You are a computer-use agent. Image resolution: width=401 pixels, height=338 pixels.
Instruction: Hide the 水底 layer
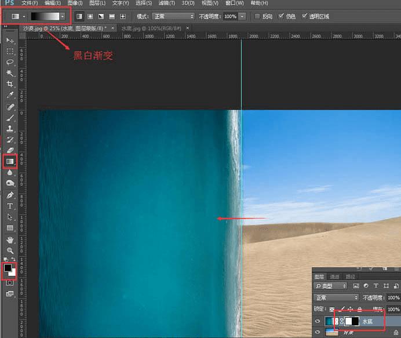(318, 321)
